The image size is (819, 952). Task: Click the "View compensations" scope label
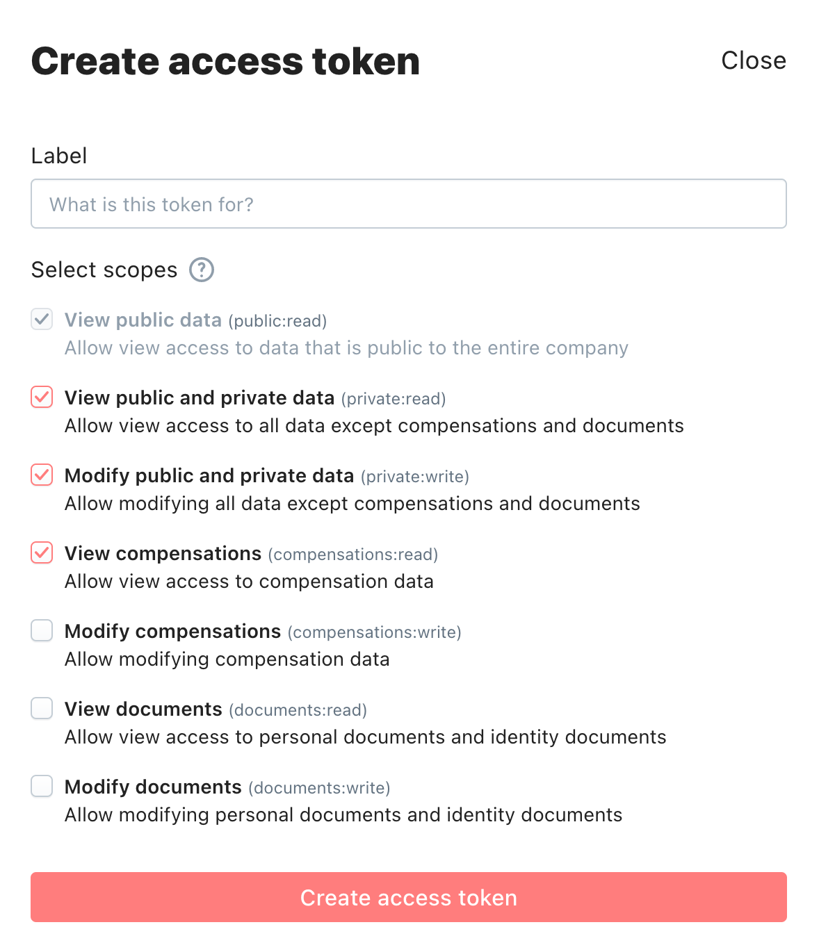163,553
